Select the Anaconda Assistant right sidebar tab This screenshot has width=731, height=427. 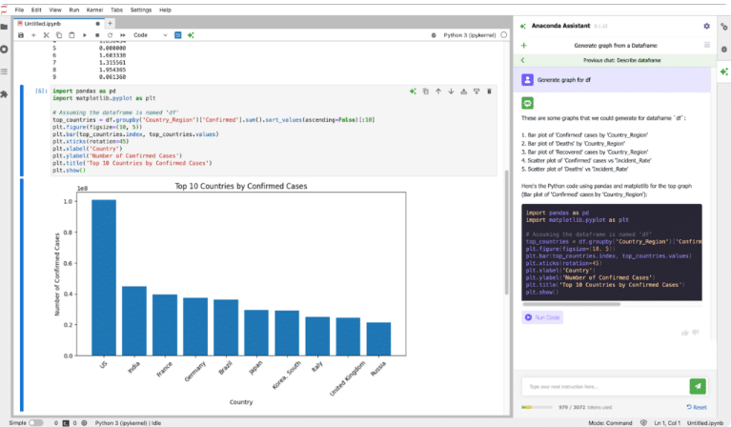[723, 71]
